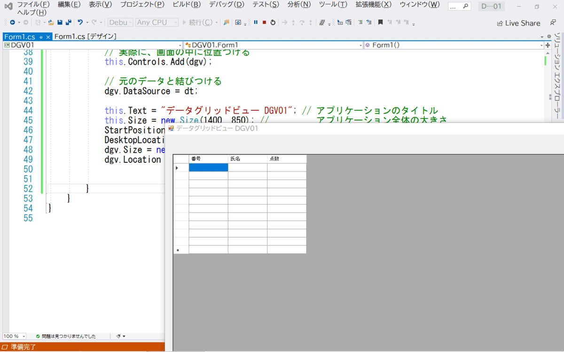Viewport: 564px width, 352px height.
Task: Open the デバッグ(D) menu
Action: click(227, 4)
